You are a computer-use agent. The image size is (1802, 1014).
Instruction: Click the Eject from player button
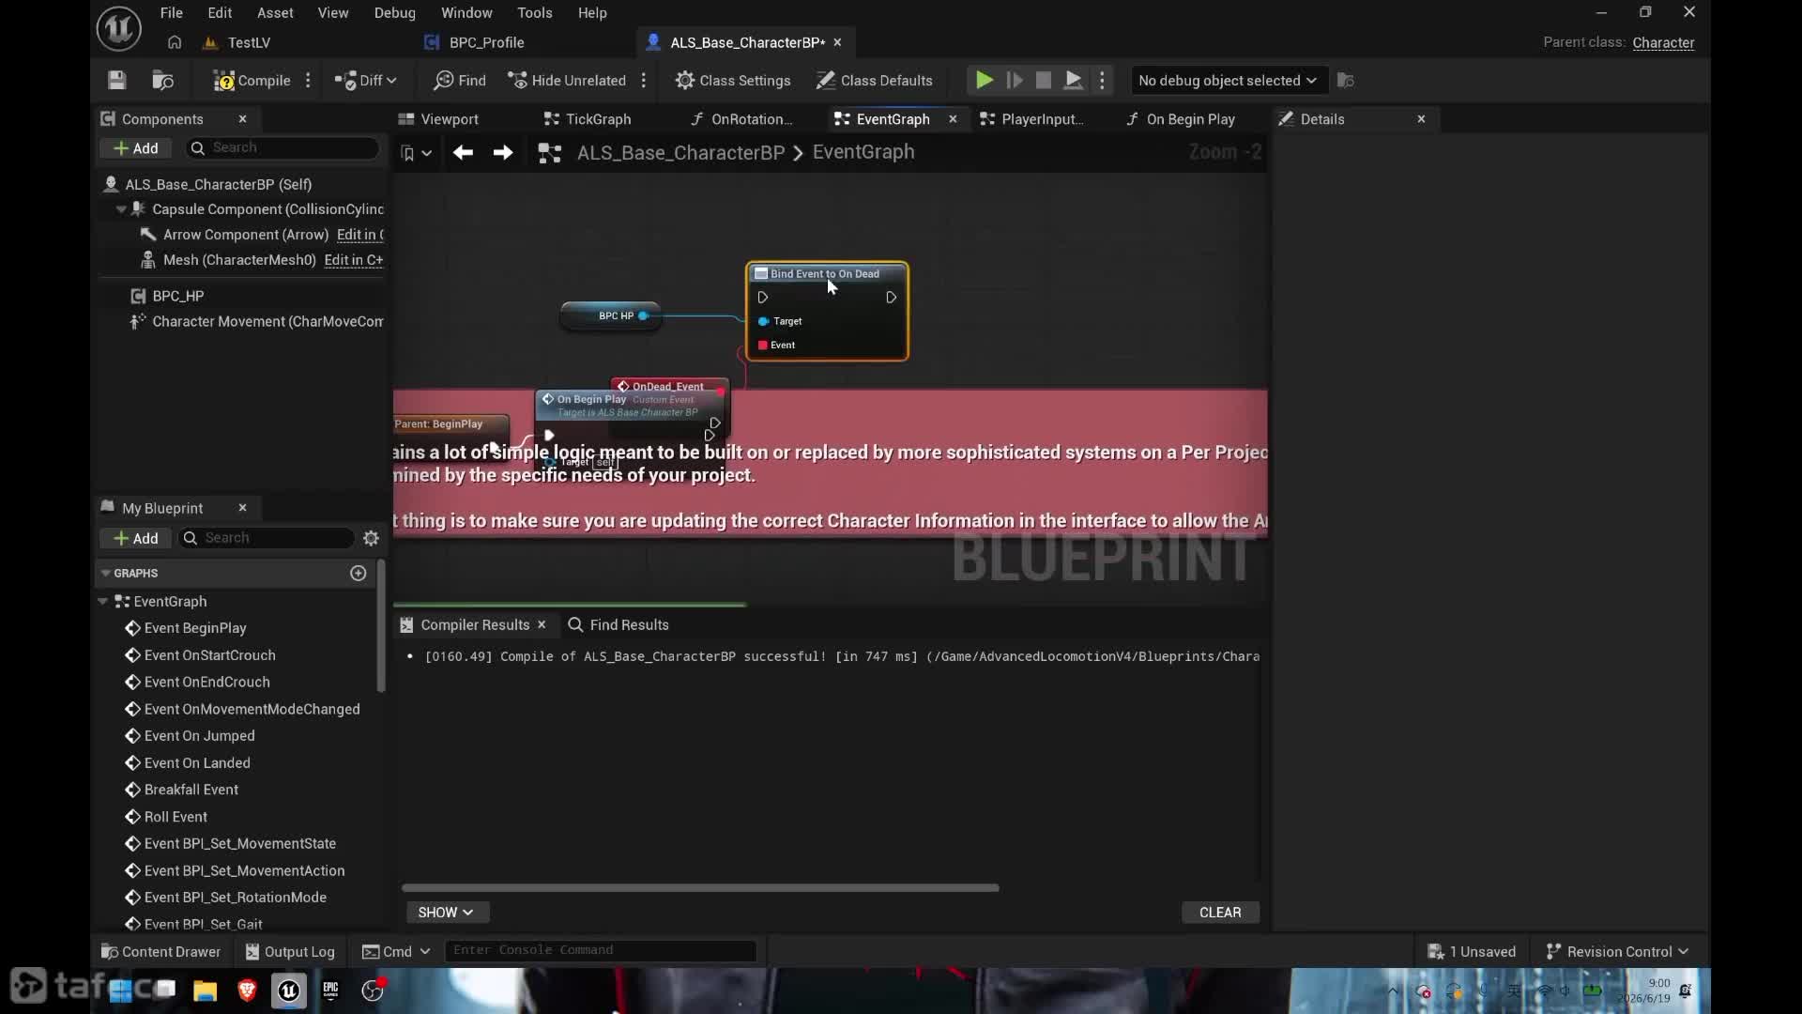(1073, 81)
